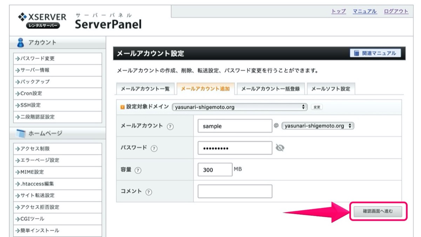This screenshot has height=237, width=421.
Task: Switch to the メールソフト設定 tab
Action: [331, 89]
